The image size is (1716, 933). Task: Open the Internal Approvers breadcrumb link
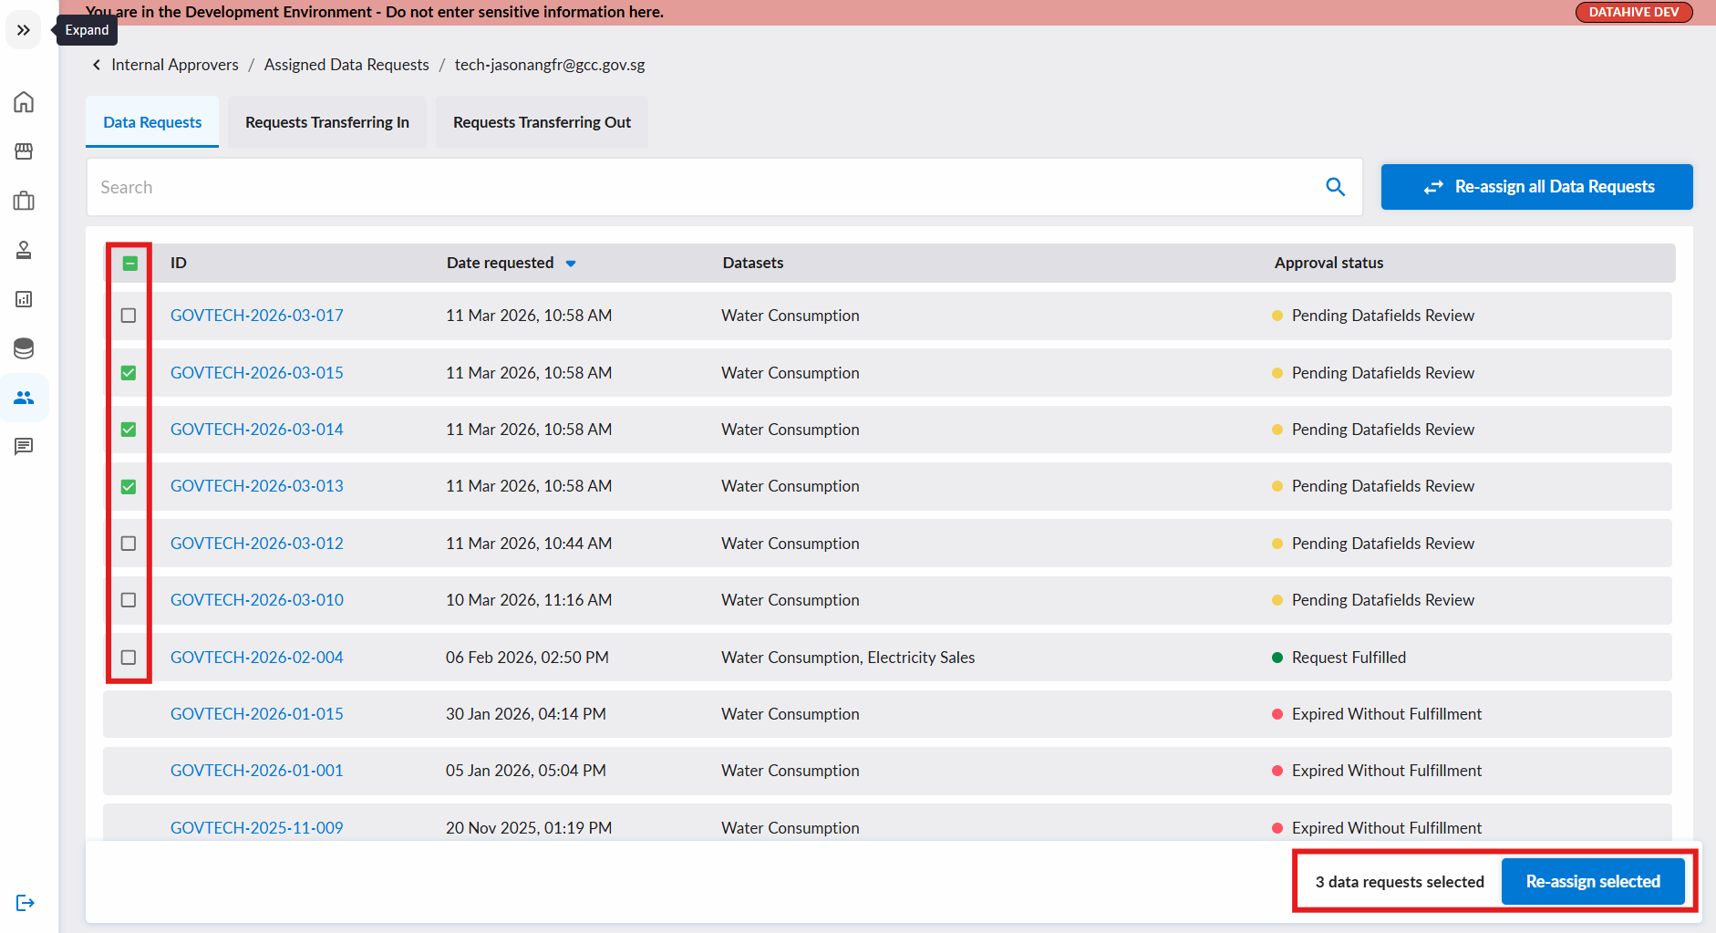pos(175,65)
